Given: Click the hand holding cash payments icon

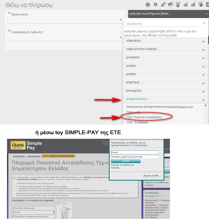Looking at the screenshot, I should coord(178,5).
